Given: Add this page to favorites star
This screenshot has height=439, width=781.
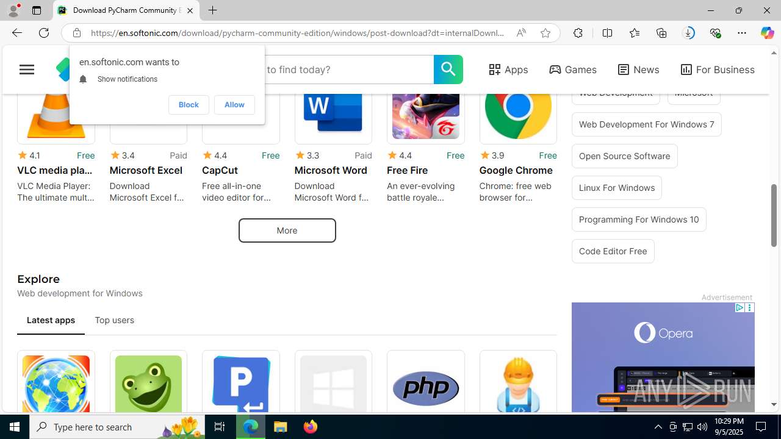Looking at the screenshot, I should (x=545, y=33).
